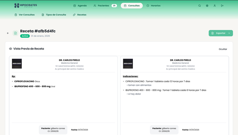The height and width of the screenshot is (135, 238).
Task: Click the Hipocrates logo
Action: [25, 6]
